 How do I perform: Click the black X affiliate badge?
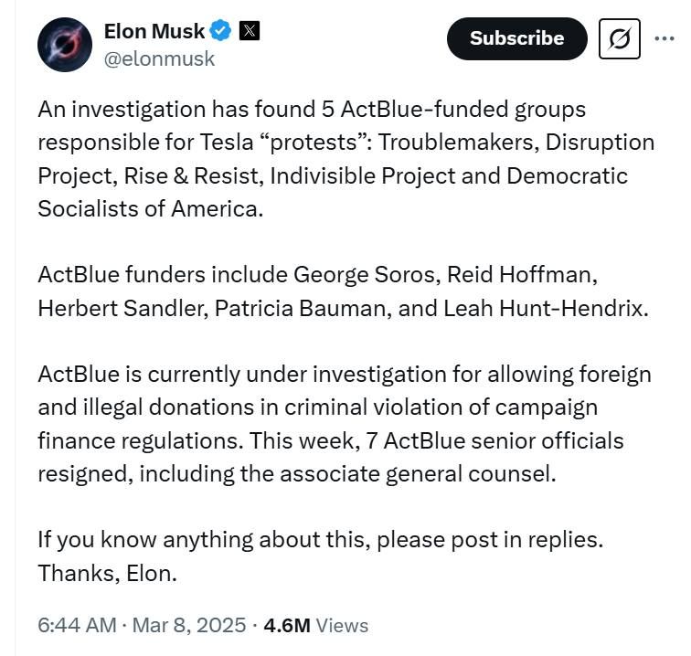(250, 31)
